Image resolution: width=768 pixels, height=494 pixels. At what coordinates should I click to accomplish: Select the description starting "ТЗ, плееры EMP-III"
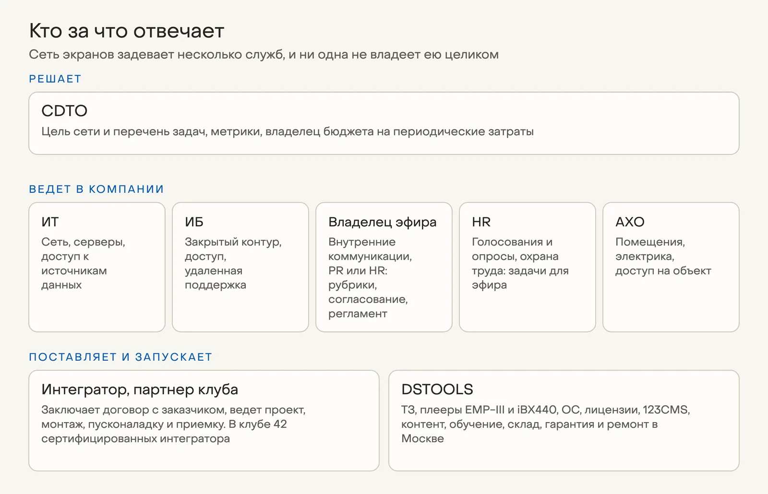[546, 424]
